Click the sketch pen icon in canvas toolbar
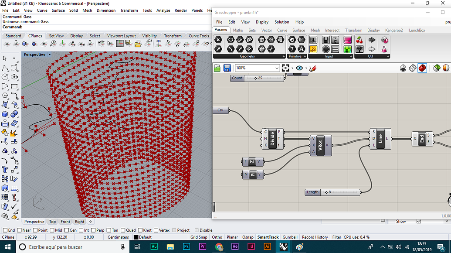Screen dimensions: 451x253 [312, 68]
